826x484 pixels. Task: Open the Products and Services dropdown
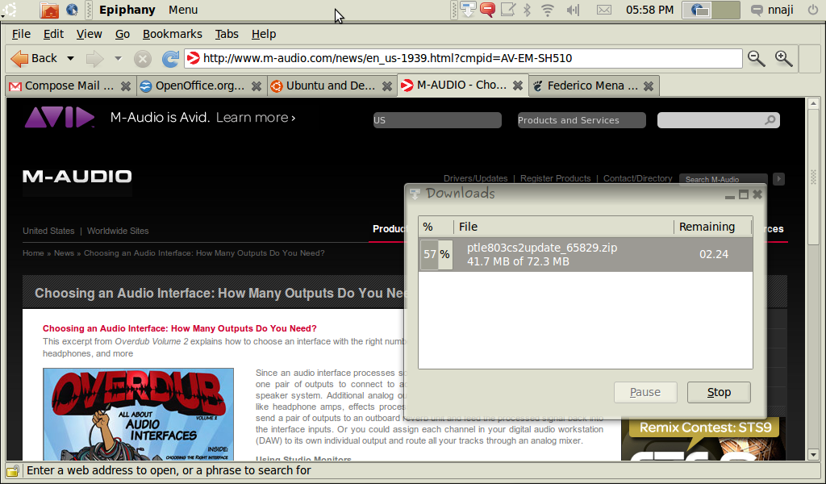coord(582,120)
